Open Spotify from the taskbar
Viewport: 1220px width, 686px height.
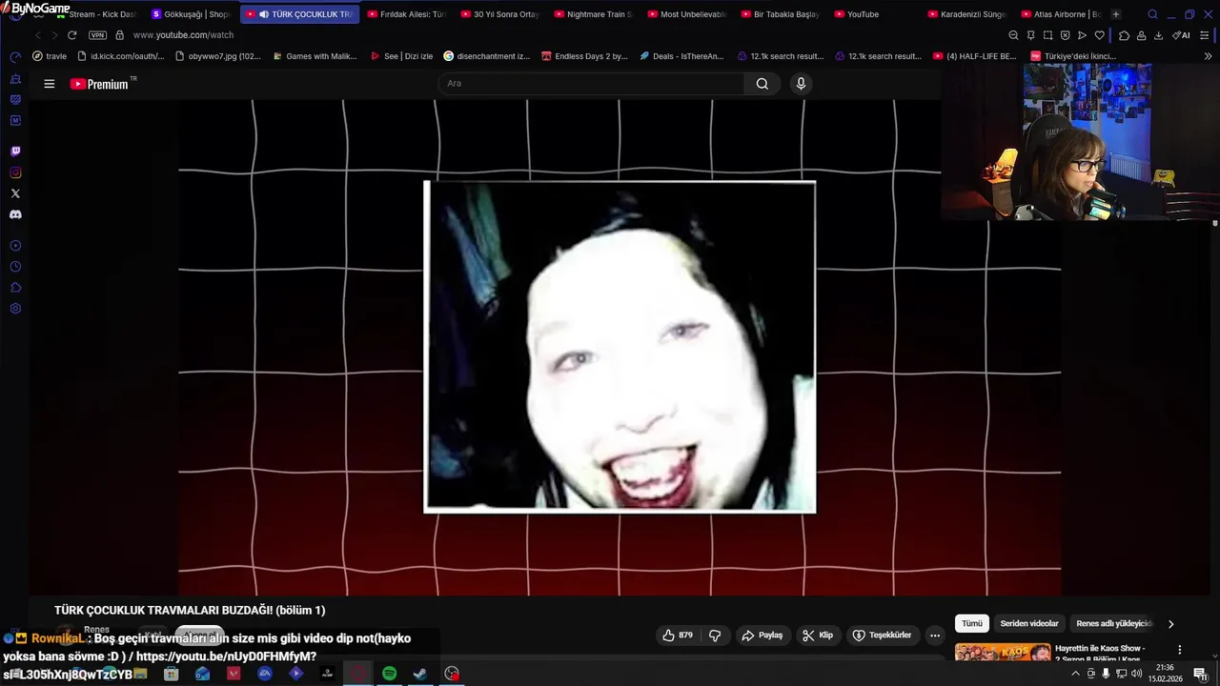(389, 674)
